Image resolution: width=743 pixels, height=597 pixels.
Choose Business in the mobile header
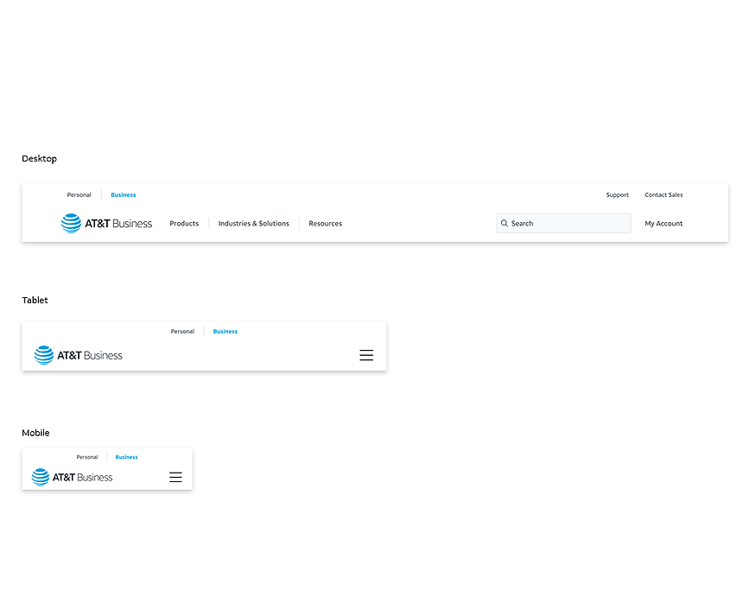pos(127,457)
